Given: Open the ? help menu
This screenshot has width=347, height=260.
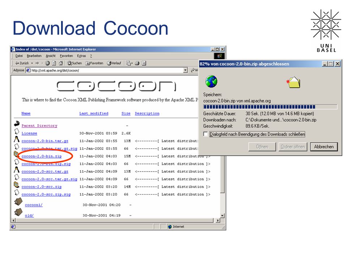Looking at the screenshot, I should 91,56.
